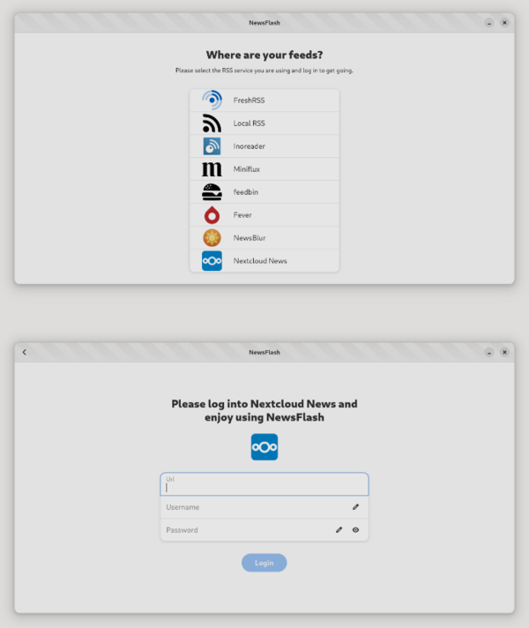
Task: Select the Miniflux logo
Action: pos(212,169)
